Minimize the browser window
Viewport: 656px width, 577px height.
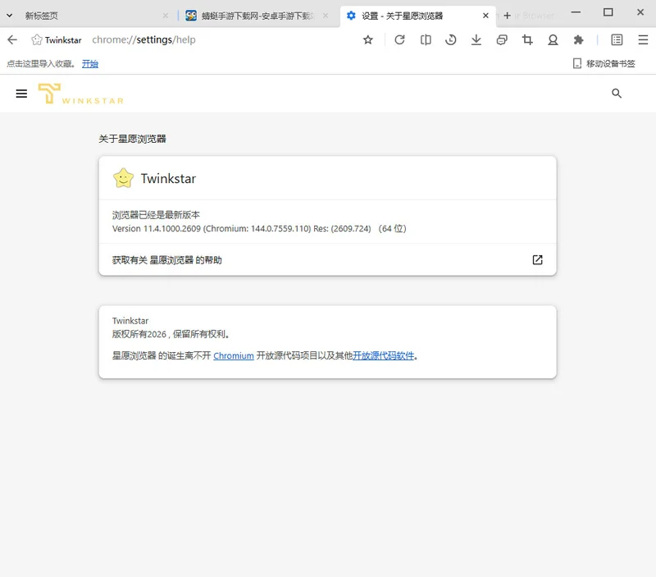point(576,12)
